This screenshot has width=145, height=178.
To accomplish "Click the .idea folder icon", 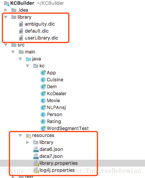I will (x=14, y=10).
